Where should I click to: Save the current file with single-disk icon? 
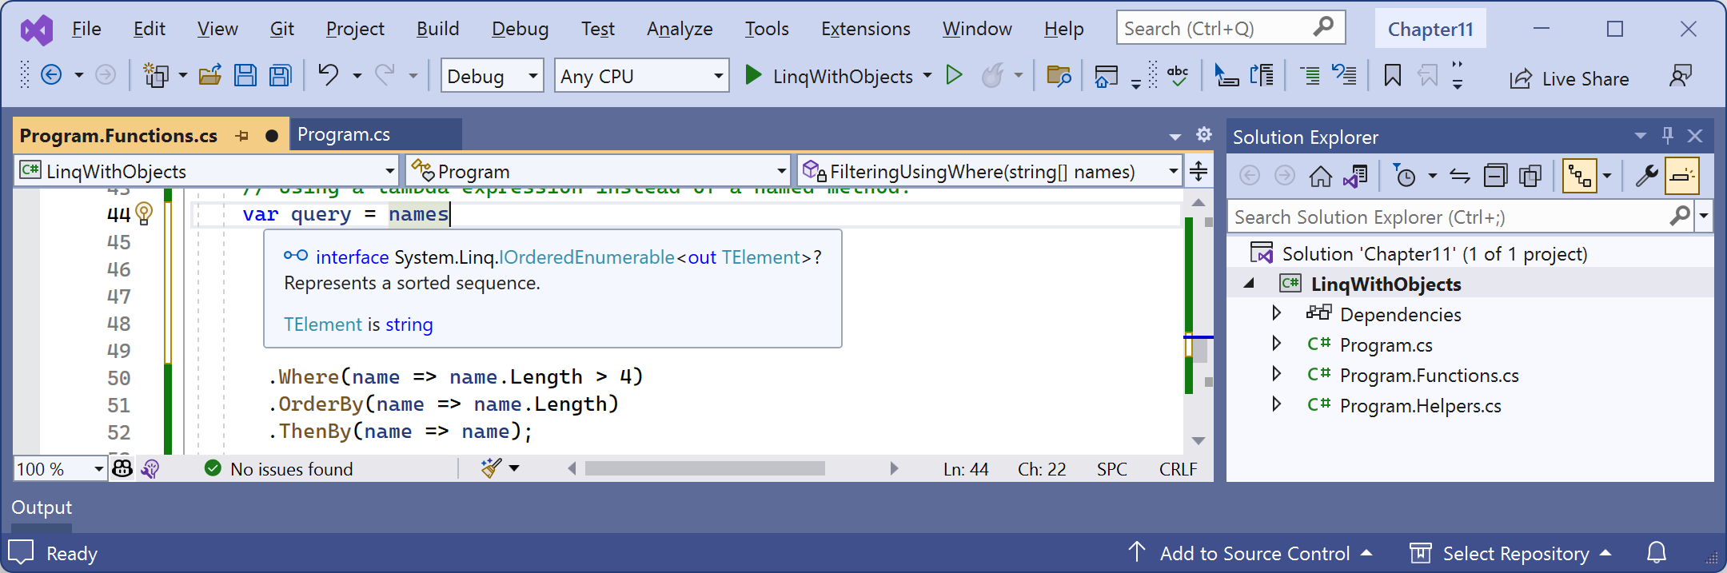tap(245, 75)
